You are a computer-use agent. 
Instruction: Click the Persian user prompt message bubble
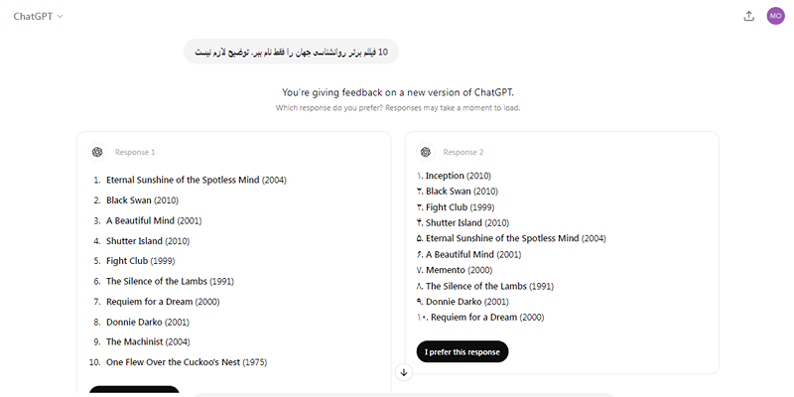291,52
